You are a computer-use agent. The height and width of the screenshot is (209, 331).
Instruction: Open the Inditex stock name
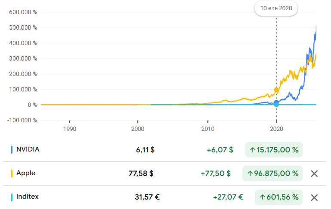[28, 197]
